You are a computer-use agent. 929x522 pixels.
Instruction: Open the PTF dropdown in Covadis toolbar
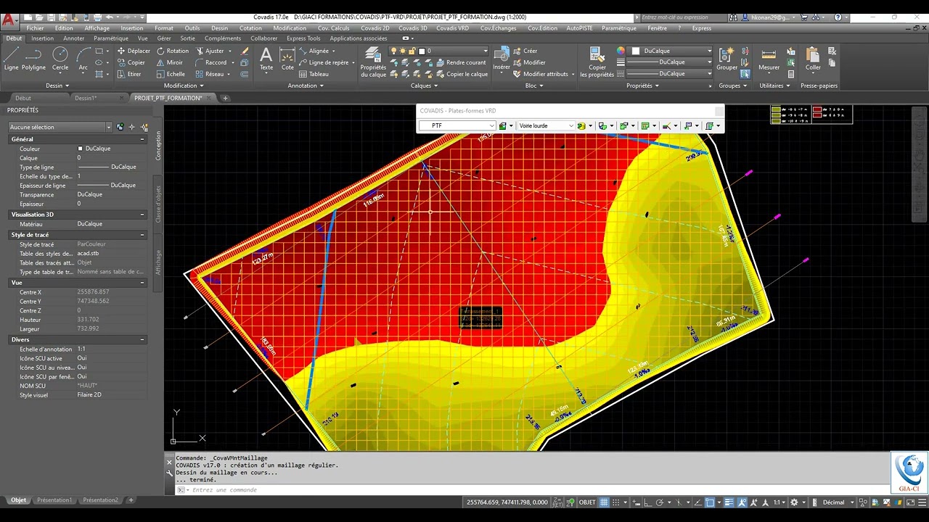point(491,125)
